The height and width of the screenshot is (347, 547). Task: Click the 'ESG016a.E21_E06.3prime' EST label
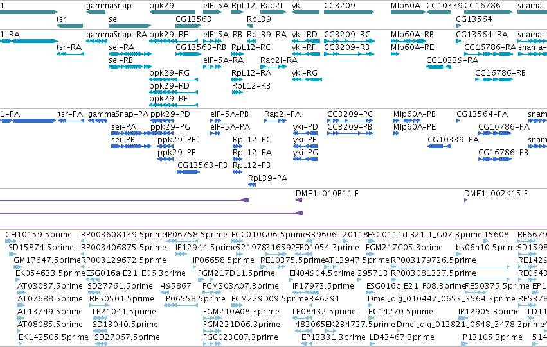136,274
